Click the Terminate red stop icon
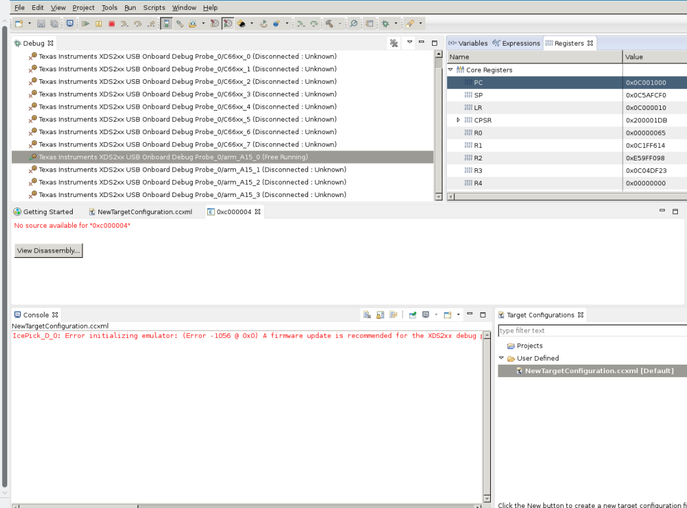 (111, 24)
